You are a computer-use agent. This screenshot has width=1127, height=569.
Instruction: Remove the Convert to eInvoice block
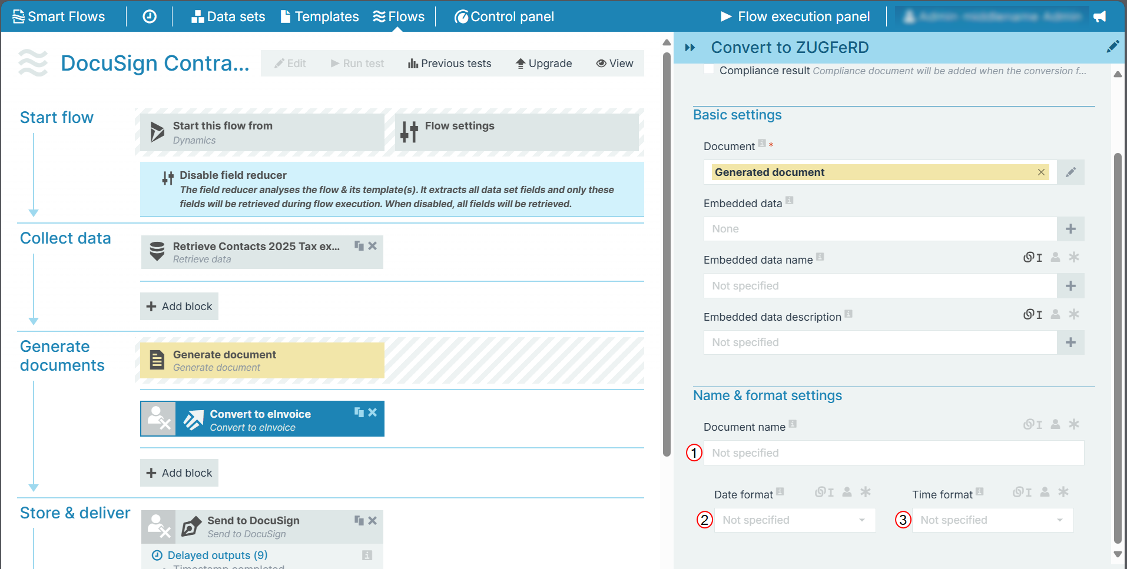(372, 412)
